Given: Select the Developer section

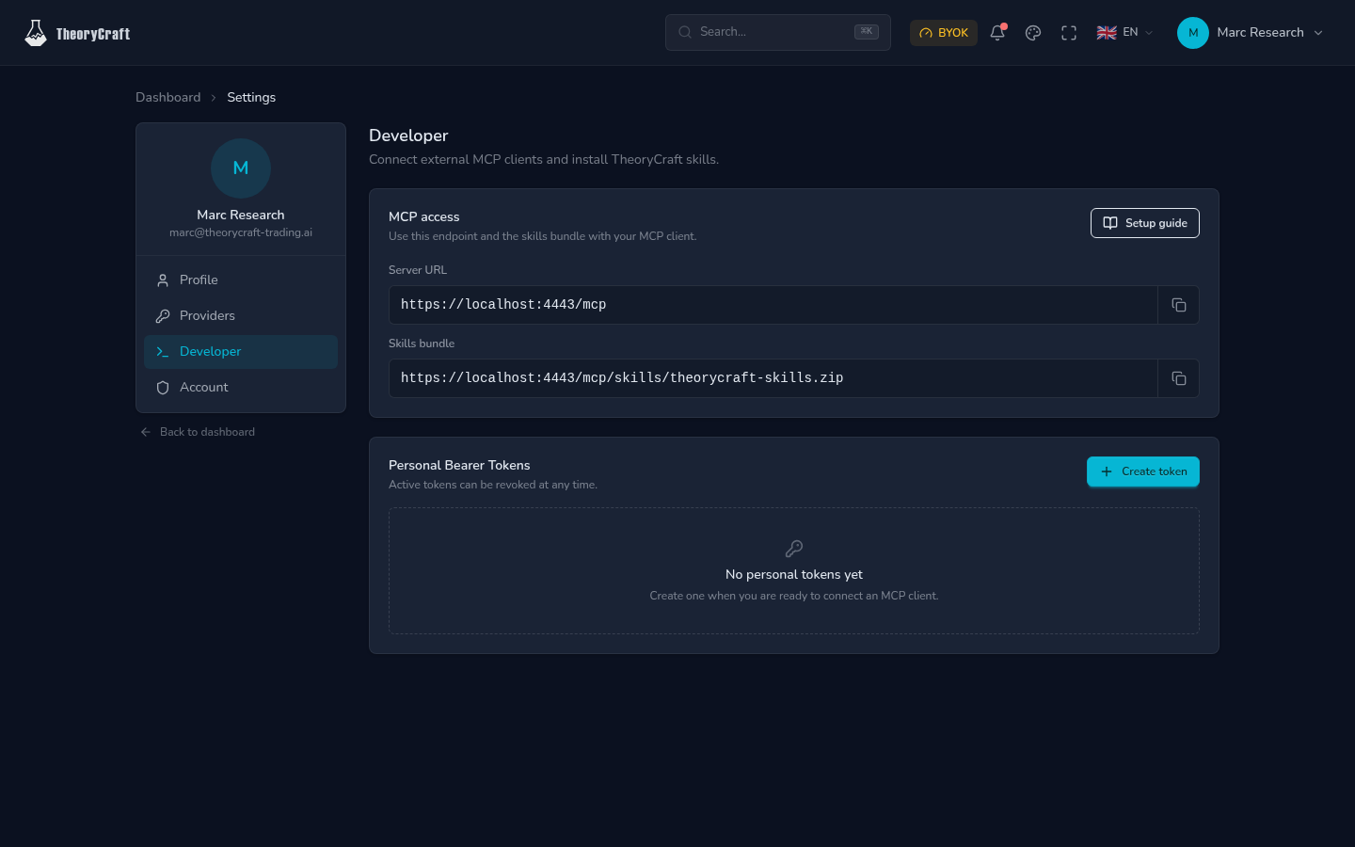Looking at the screenshot, I should pyautogui.click(x=241, y=352).
